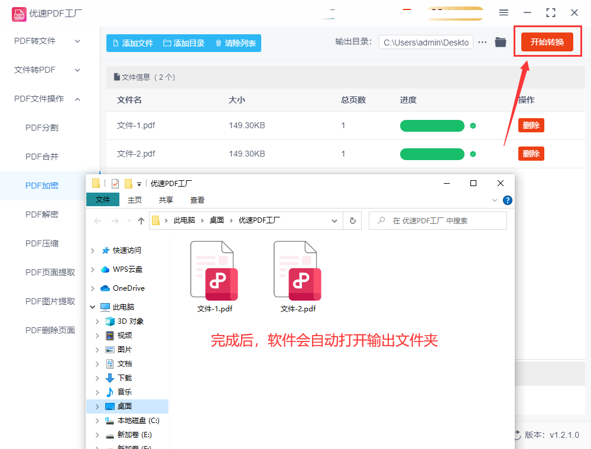Click green completed checkmark for 文件-1.pdf
This screenshot has height=449, width=591.
(x=473, y=126)
